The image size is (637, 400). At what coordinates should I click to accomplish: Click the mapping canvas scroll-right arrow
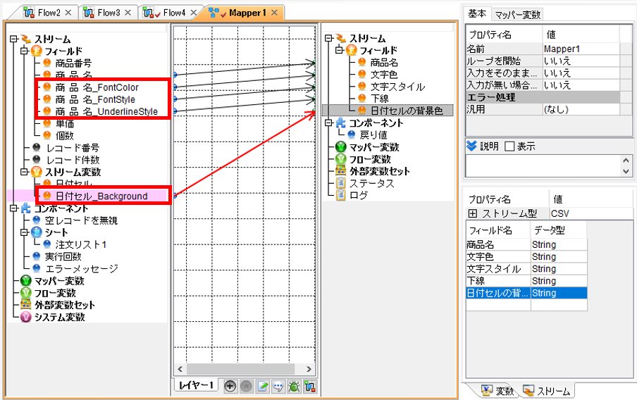[309, 369]
